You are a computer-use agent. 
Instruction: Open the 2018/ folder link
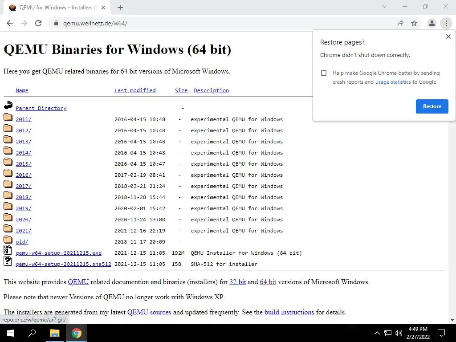pos(24,197)
